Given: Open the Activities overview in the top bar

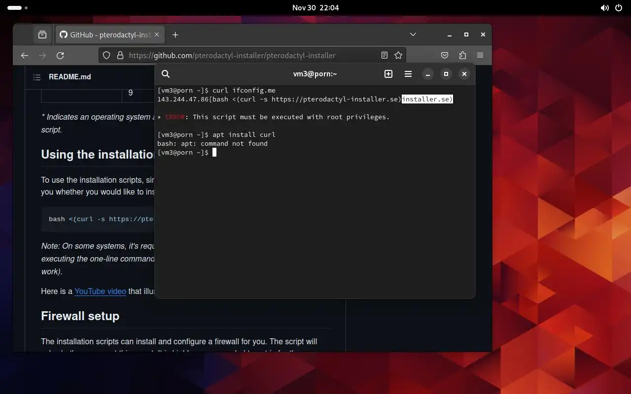Looking at the screenshot, I should coord(18,8).
